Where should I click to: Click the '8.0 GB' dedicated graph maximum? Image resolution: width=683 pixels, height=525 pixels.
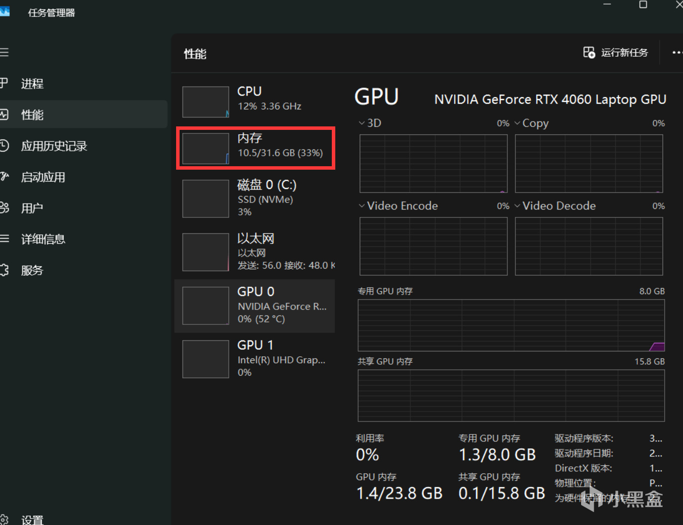[x=652, y=291]
